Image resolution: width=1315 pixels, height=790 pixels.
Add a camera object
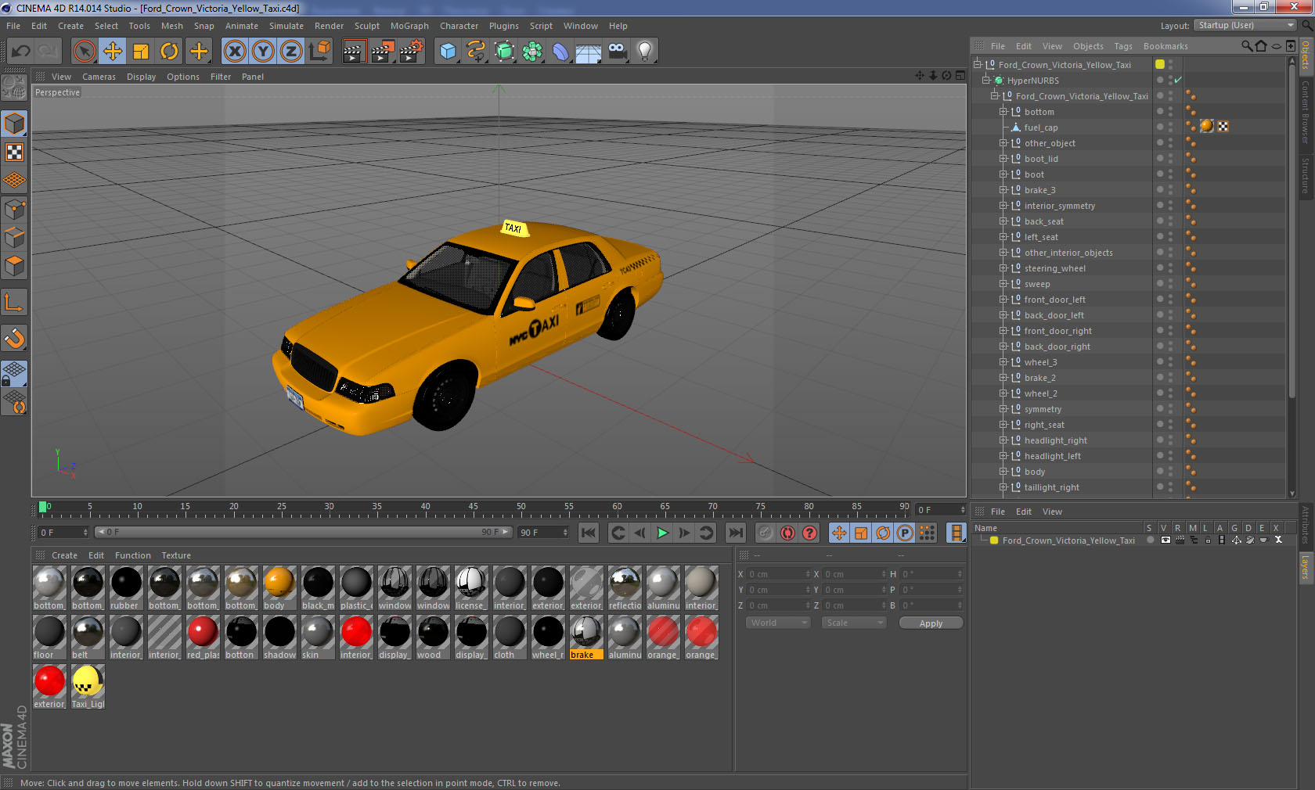point(617,52)
